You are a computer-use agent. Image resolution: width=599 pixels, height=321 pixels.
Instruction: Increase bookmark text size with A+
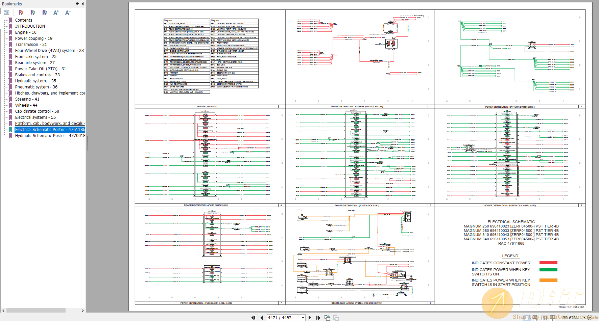pos(56,12)
